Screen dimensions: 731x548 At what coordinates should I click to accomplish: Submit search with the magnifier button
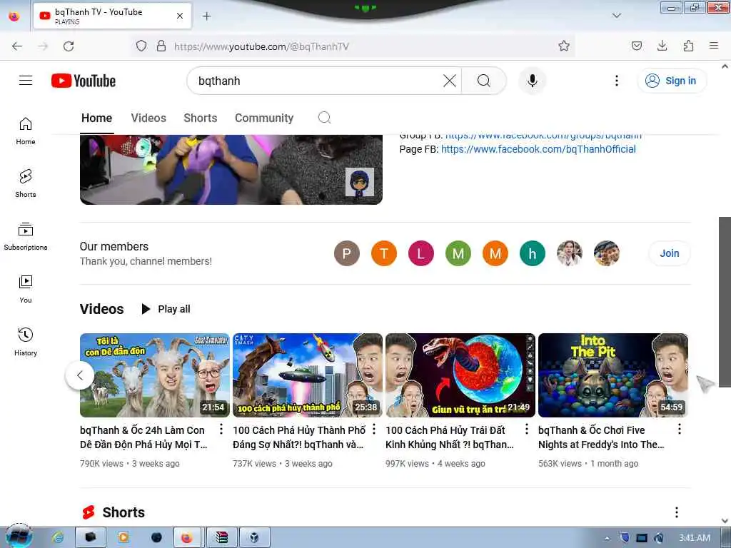point(484,81)
